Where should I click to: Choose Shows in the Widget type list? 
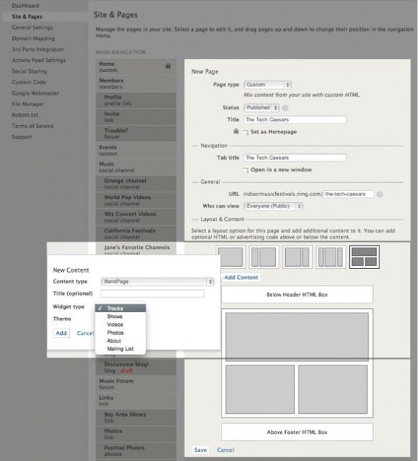pyautogui.click(x=120, y=316)
